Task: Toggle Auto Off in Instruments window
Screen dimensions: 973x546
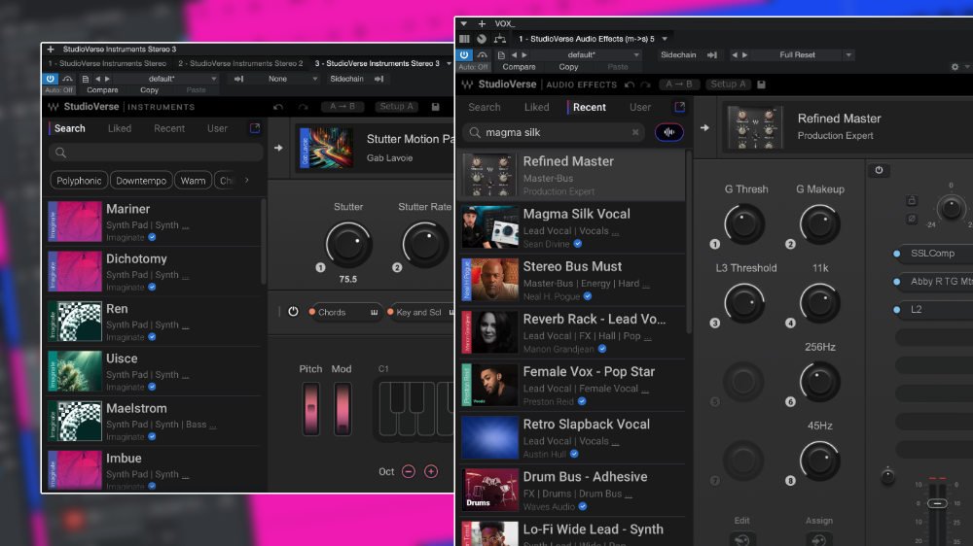Action: [58, 89]
